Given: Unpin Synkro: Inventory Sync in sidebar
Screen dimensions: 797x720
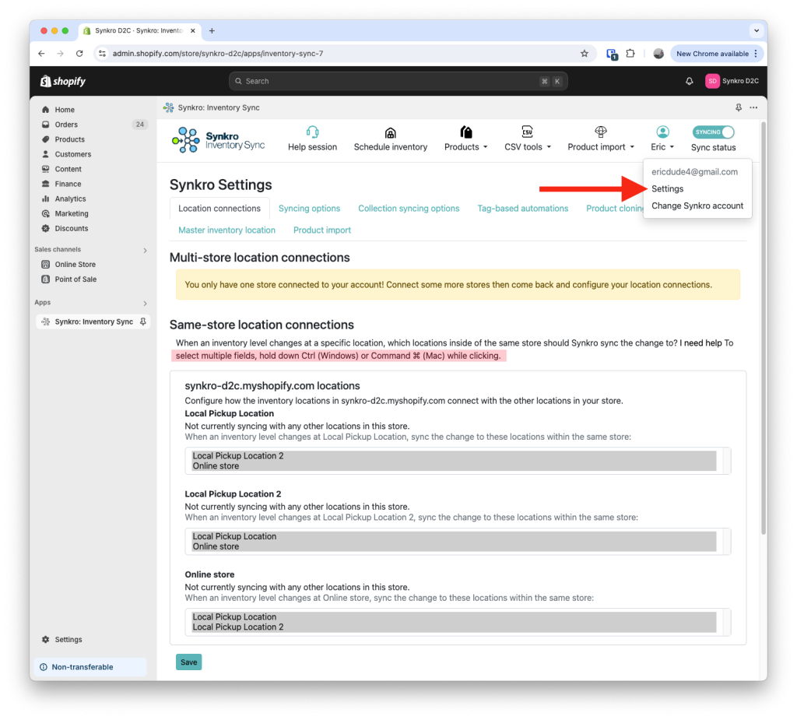Looking at the screenshot, I should point(143,322).
